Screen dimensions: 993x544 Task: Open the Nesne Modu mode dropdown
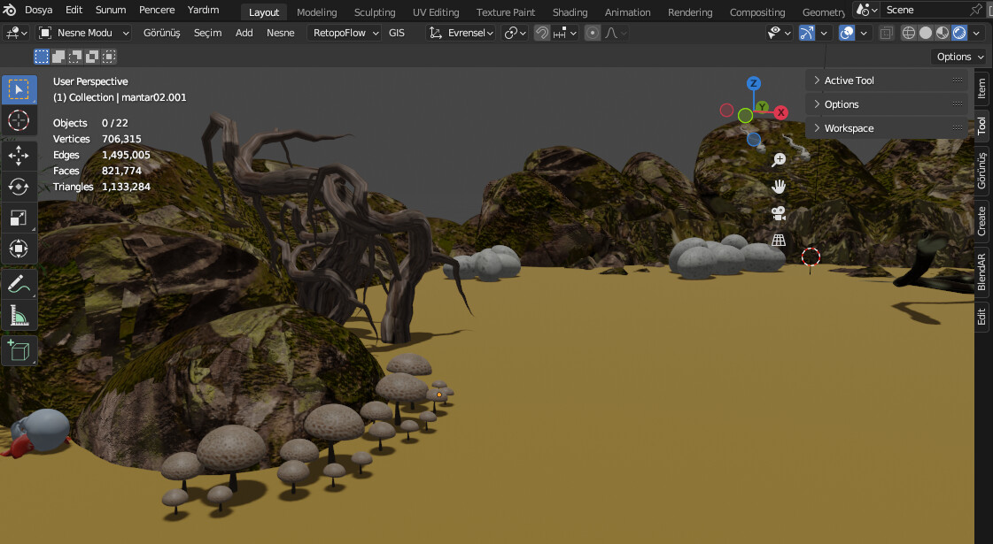83,32
